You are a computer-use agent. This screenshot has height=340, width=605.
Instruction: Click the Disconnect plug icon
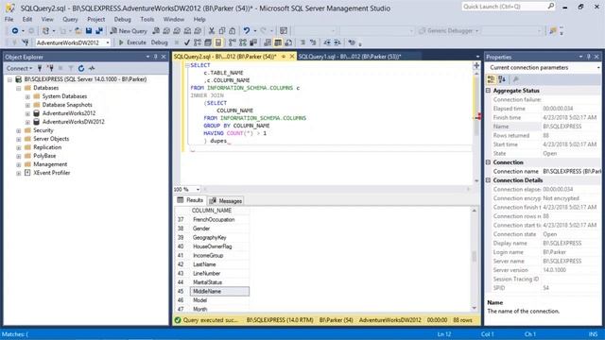coord(50,68)
